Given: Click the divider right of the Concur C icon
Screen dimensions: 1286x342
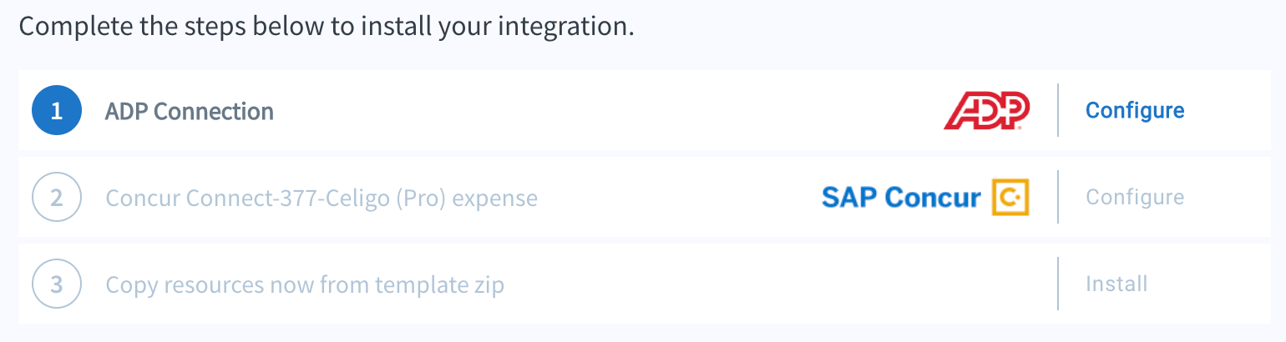Looking at the screenshot, I should [x=1058, y=197].
